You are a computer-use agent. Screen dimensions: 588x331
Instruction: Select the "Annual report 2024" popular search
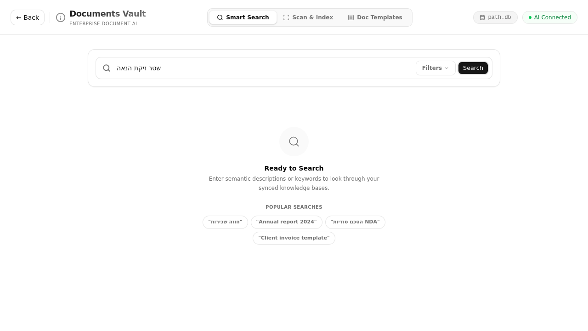287,222
